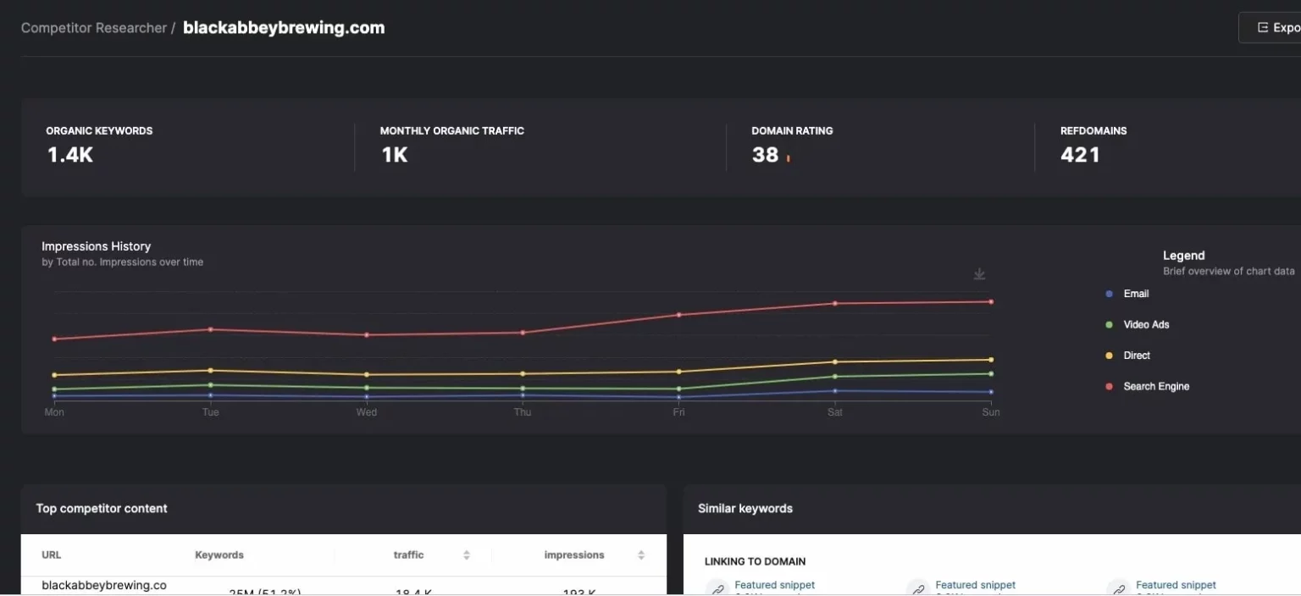Click the Export icon in the top bar
This screenshot has width=1301, height=596.
pyautogui.click(x=1261, y=27)
